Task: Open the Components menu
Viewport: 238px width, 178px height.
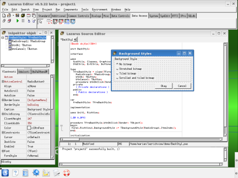Action: click(x=70, y=9)
